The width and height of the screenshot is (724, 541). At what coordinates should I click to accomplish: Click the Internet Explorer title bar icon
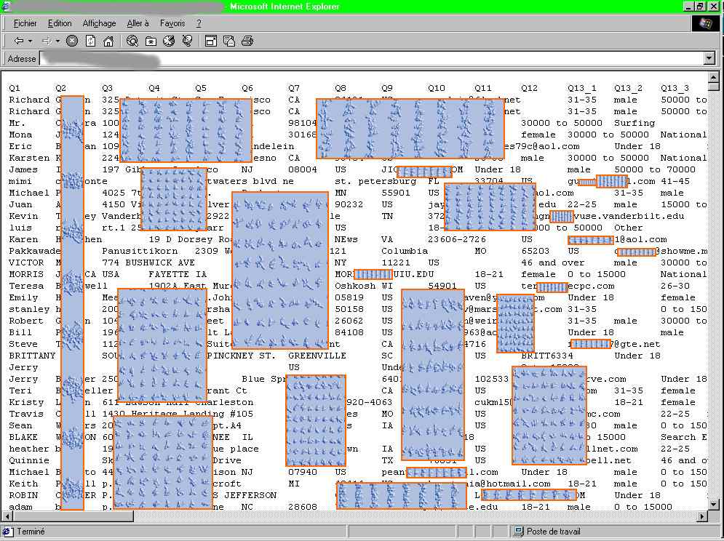pos(6,7)
